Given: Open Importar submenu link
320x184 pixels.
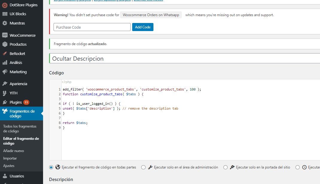Looking at the screenshot, I should [10, 158].
